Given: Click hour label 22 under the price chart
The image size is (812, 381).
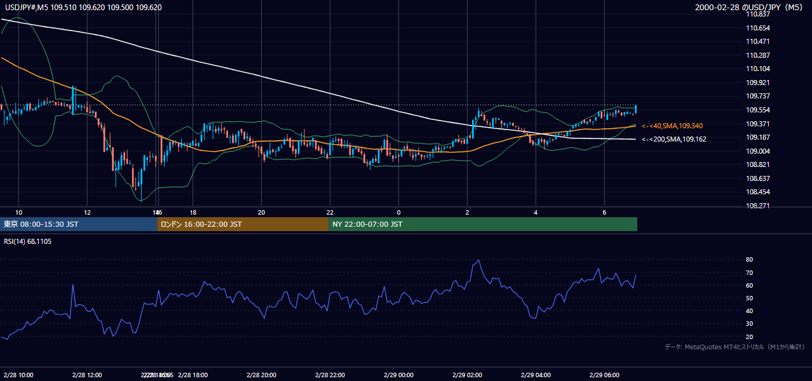Looking at the screenshot, I should (330, 212).
